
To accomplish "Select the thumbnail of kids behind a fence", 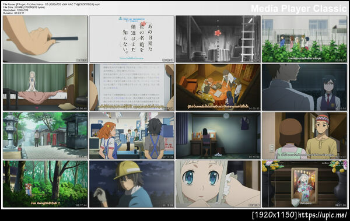I will pyautogui.click(x=304, y=39).
